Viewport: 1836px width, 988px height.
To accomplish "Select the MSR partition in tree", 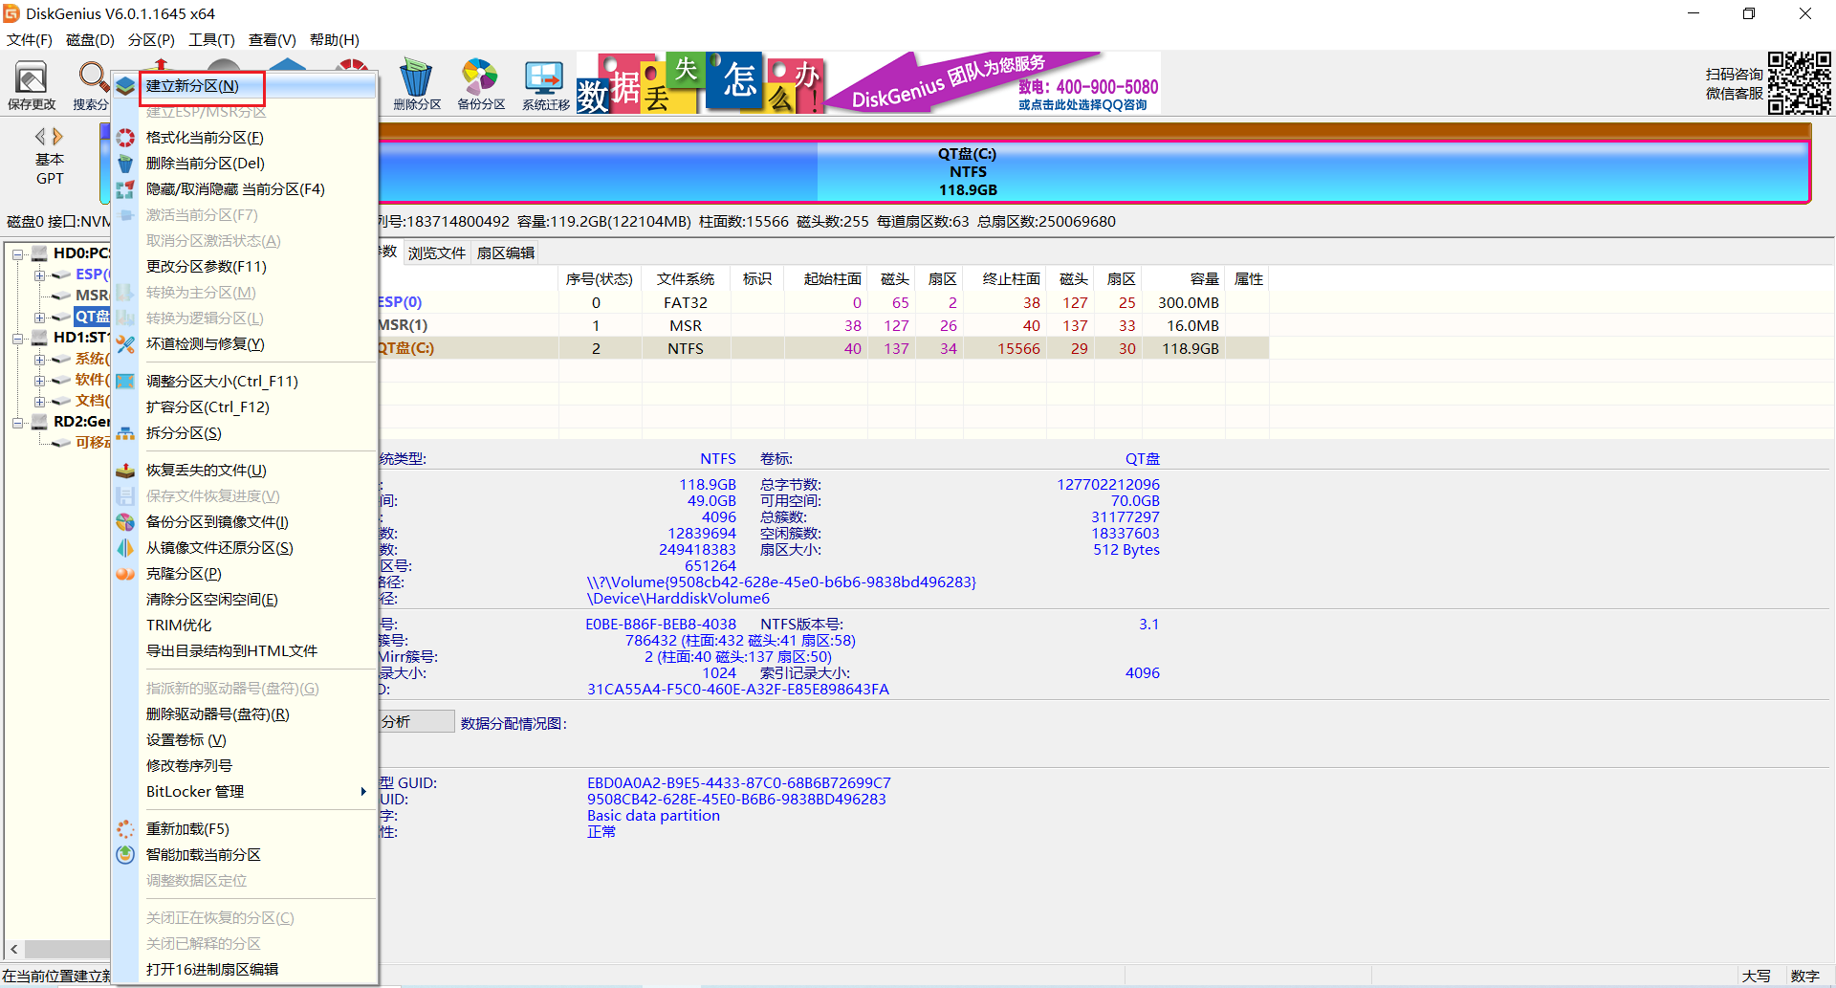I will point(92,296).
